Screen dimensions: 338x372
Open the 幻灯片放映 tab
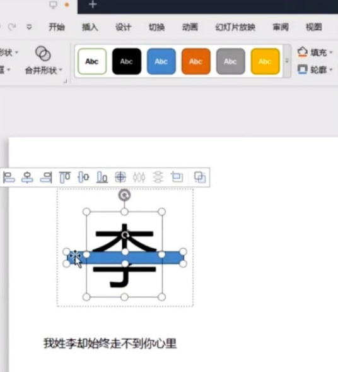click(235, 27)
